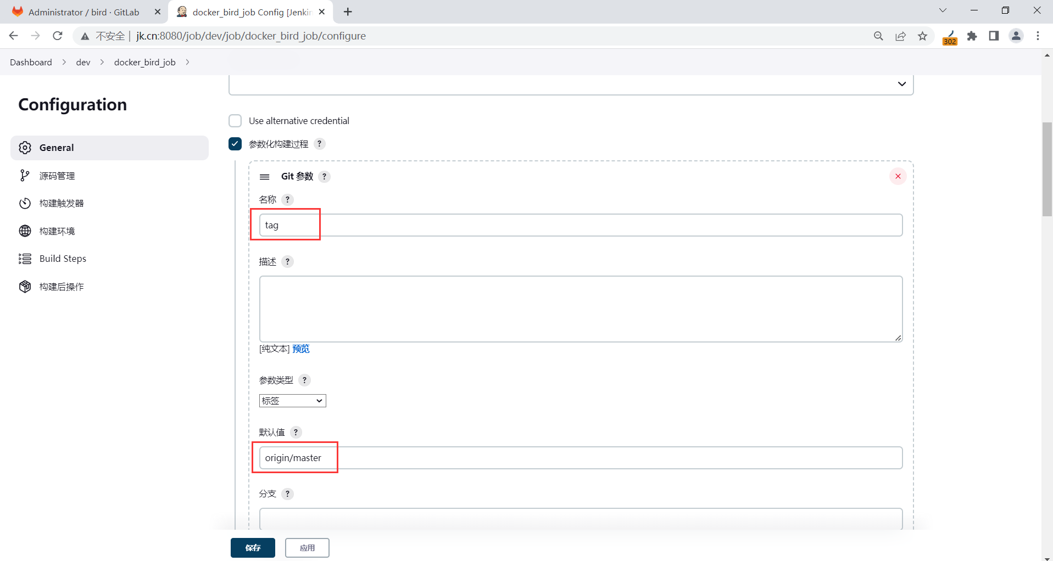The image size is (1053, 561).
Task: Toggle the browser side panel
Action: pos(994,36)
